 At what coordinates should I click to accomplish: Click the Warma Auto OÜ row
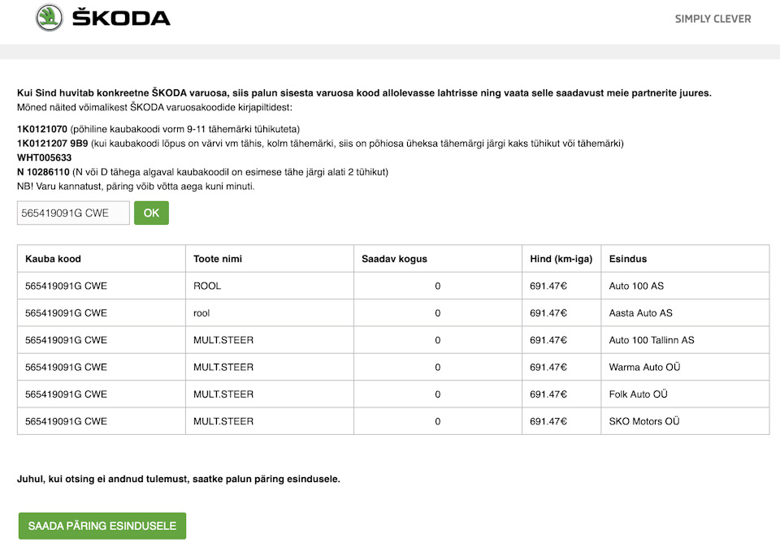point(390,367)
